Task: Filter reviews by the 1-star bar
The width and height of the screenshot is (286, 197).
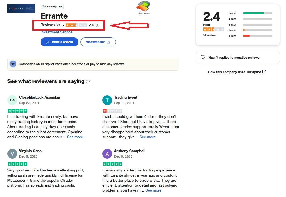Action: (257, 36)
